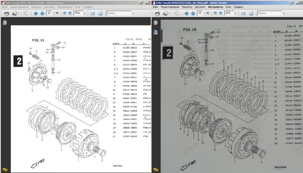Screen dimensions: 303x173
Task: Fit page width in left window
Action: 92,13
